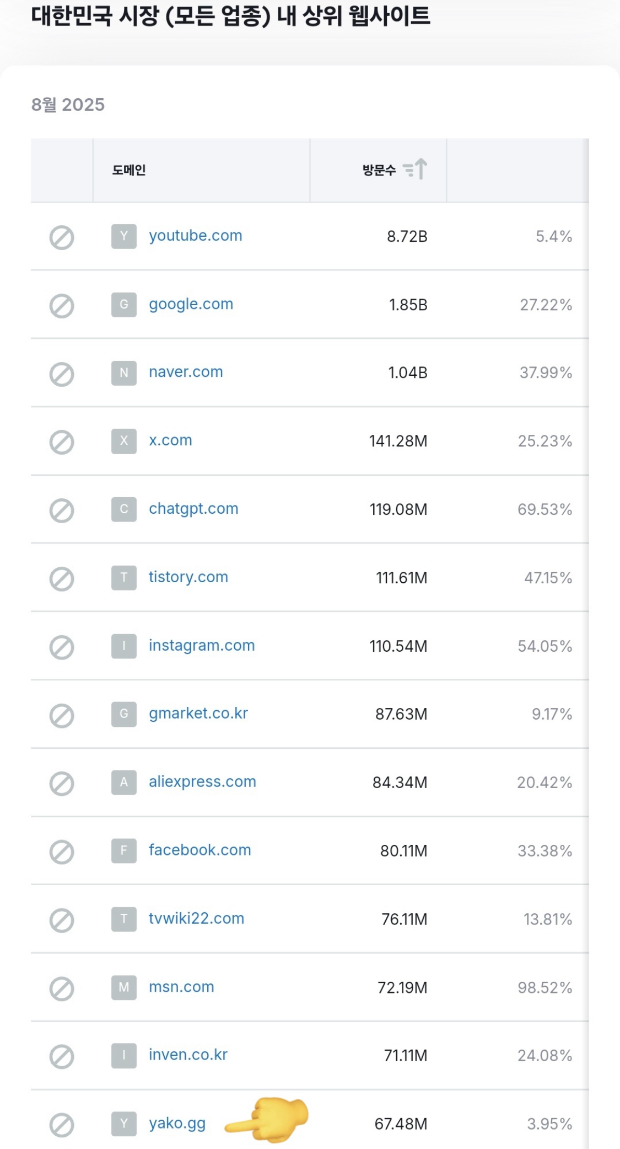The image size is (620, 1149).
Task: Toggle the block circle next to tistory.com
Action: (x=62, y=579)
